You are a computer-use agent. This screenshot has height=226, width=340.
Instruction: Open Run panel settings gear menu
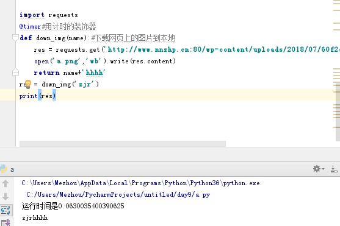318,169
